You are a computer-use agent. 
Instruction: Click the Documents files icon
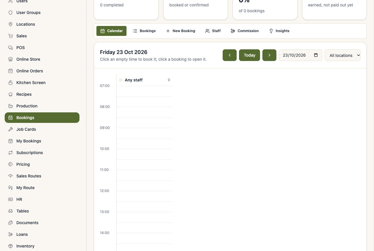(11, 223)
